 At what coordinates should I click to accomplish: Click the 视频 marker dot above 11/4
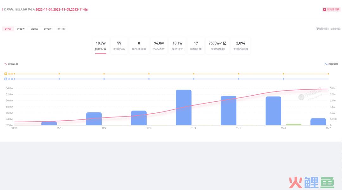tap(194, 74)
